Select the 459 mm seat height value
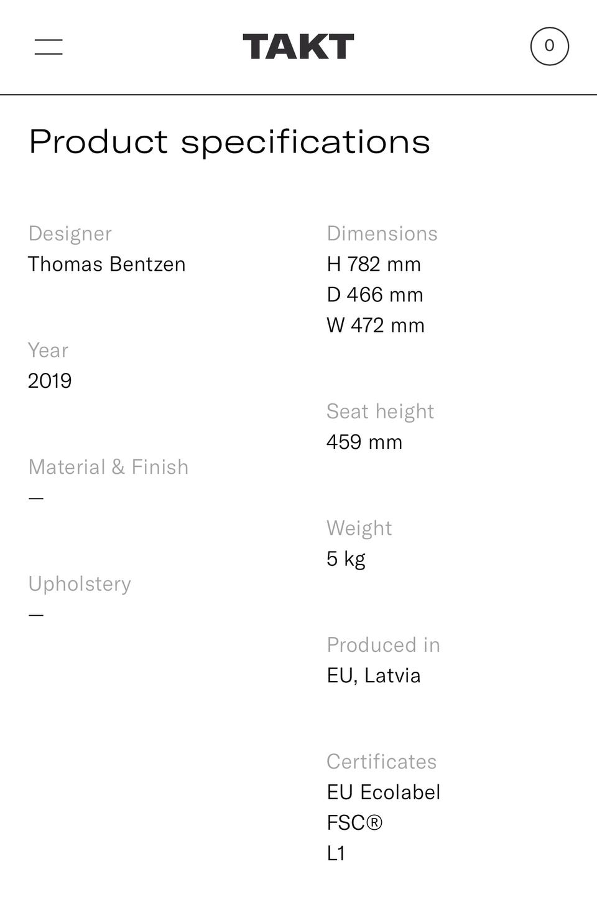This screenshot has height=902, width=597. (x=364, y=442)
